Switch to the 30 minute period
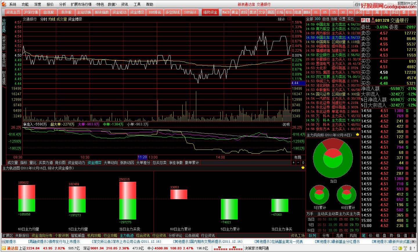This screenshot has width=418, height=252. 343,12
